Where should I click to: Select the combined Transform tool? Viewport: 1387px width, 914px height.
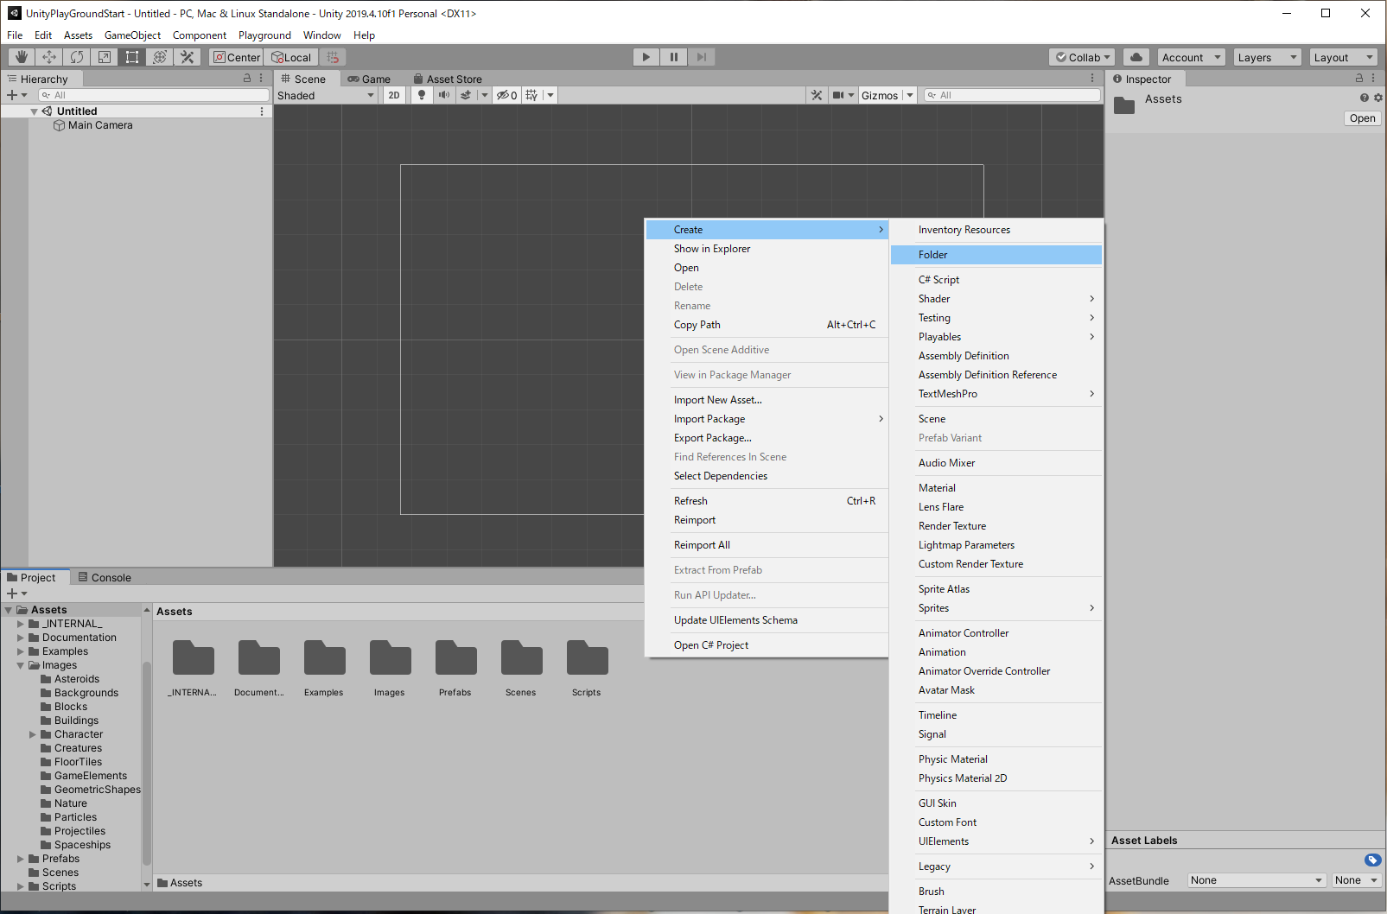point(160,57)
